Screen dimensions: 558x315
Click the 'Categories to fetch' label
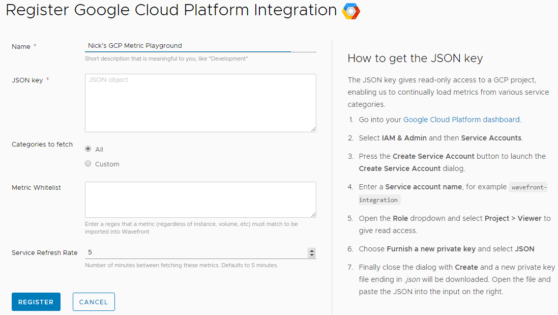coord(42,144)
